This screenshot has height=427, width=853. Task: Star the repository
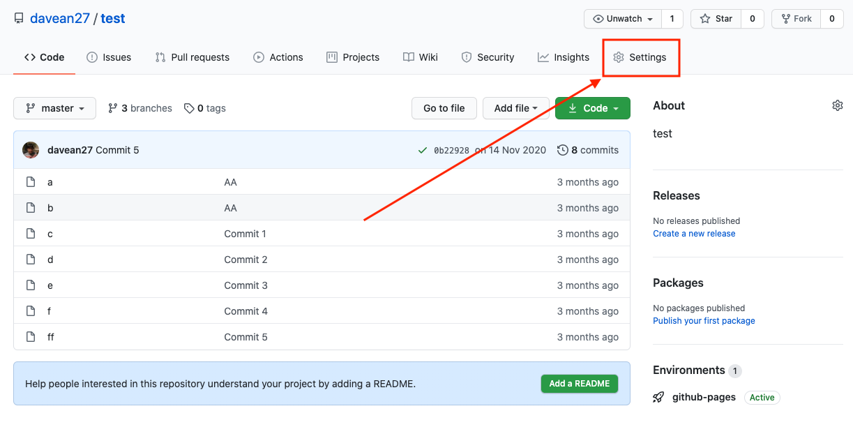pos(716,19)
